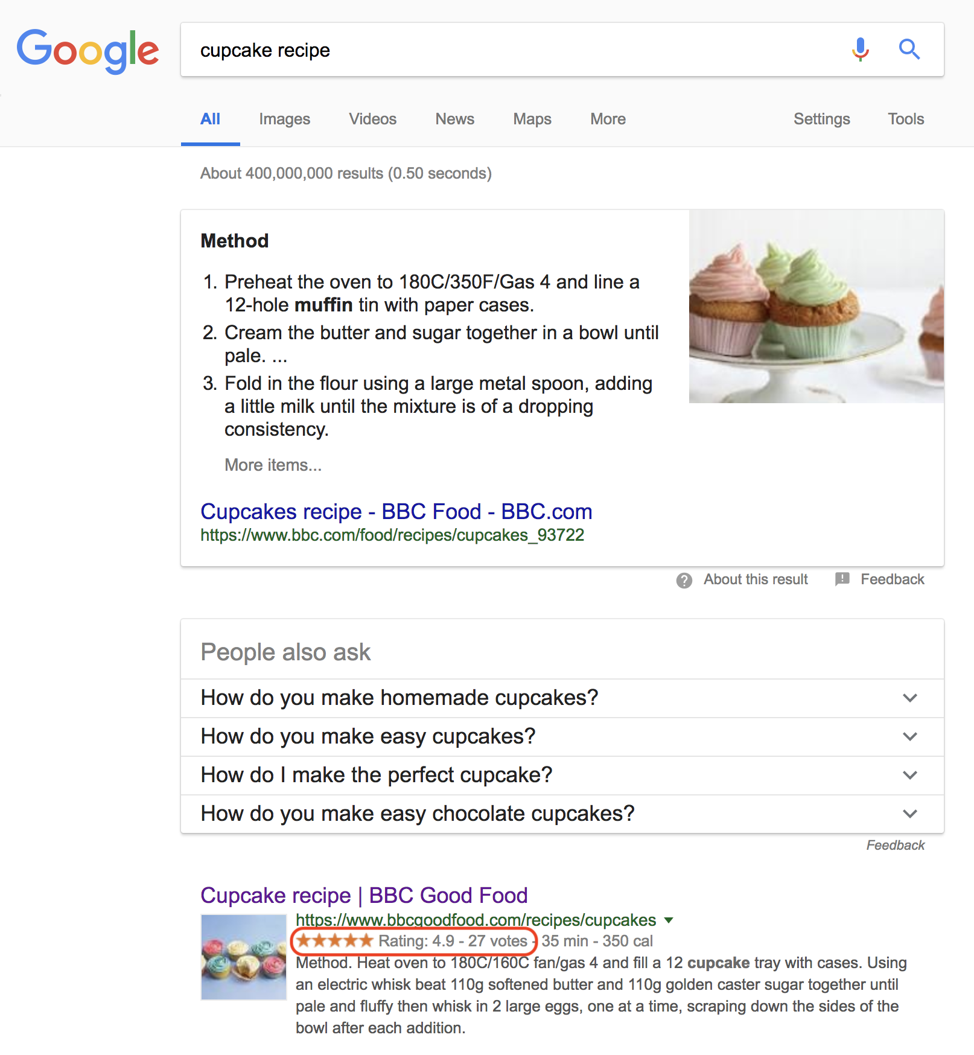Click the About this result question icon
Viewport: 974px width, 1055px height.
click(684, 580)
